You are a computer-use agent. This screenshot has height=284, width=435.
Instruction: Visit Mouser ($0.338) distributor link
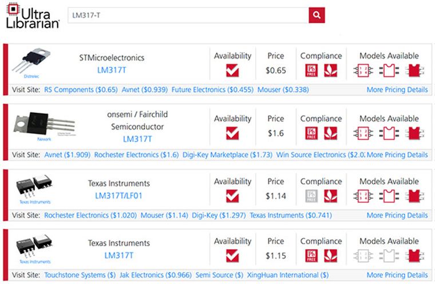click(283, 90)
